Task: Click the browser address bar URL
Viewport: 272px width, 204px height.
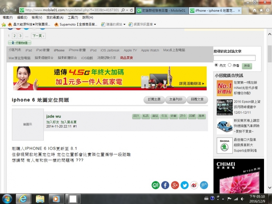Action: (x=72, y=10)
